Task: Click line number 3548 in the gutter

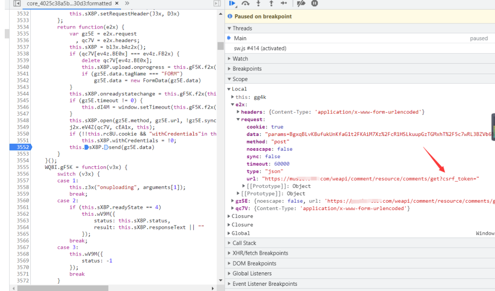Action: click(23, 120)
